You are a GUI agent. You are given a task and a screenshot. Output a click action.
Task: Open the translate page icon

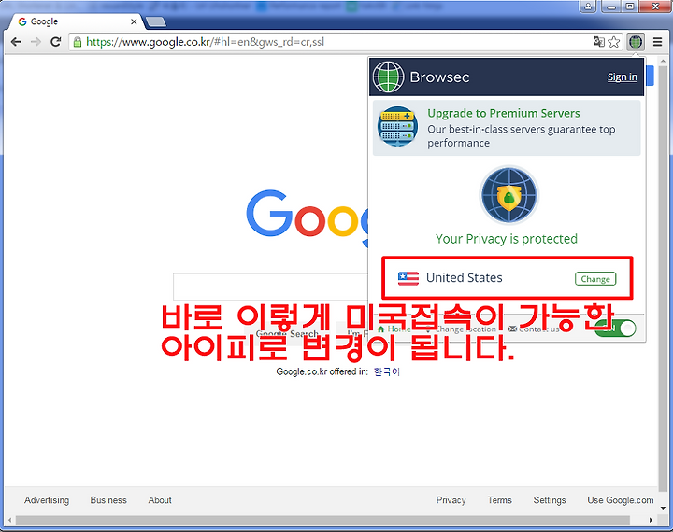(x=599, y=42)
